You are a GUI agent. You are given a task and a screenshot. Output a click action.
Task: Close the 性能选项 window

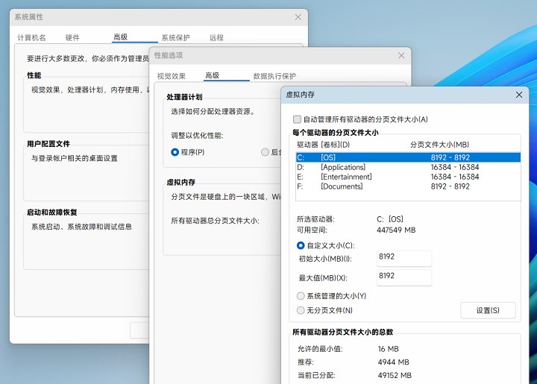point(402,55)
